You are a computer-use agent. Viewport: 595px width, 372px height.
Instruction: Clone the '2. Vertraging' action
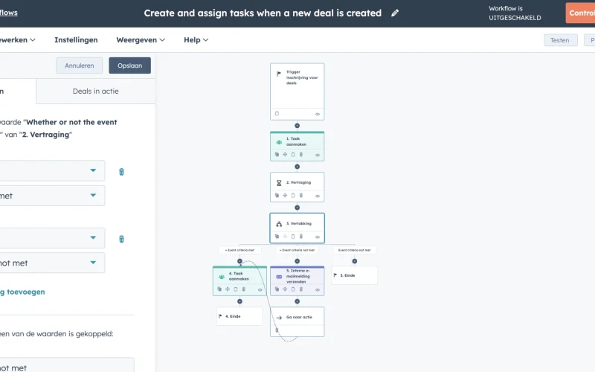pos(277,196)
